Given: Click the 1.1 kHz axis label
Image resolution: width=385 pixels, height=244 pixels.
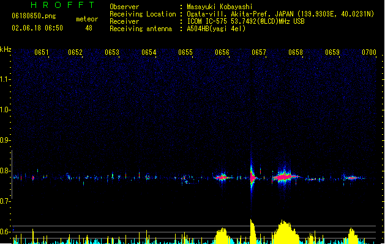Looking at the screenshot, I should (5, 79).
